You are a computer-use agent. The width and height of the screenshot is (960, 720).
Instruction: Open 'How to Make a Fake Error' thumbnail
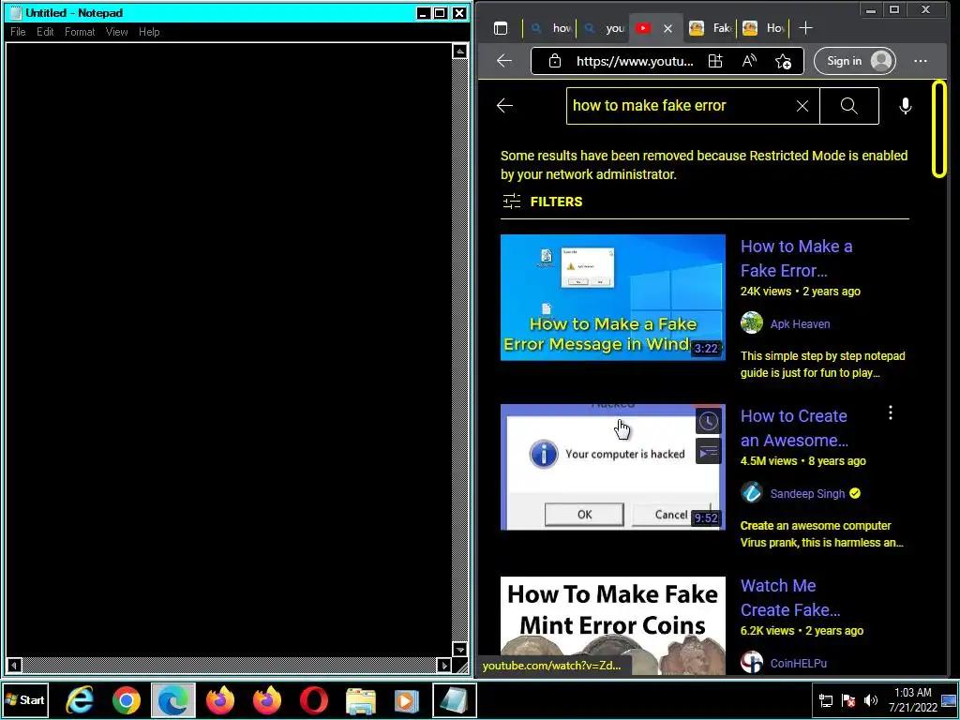point(613,297)
